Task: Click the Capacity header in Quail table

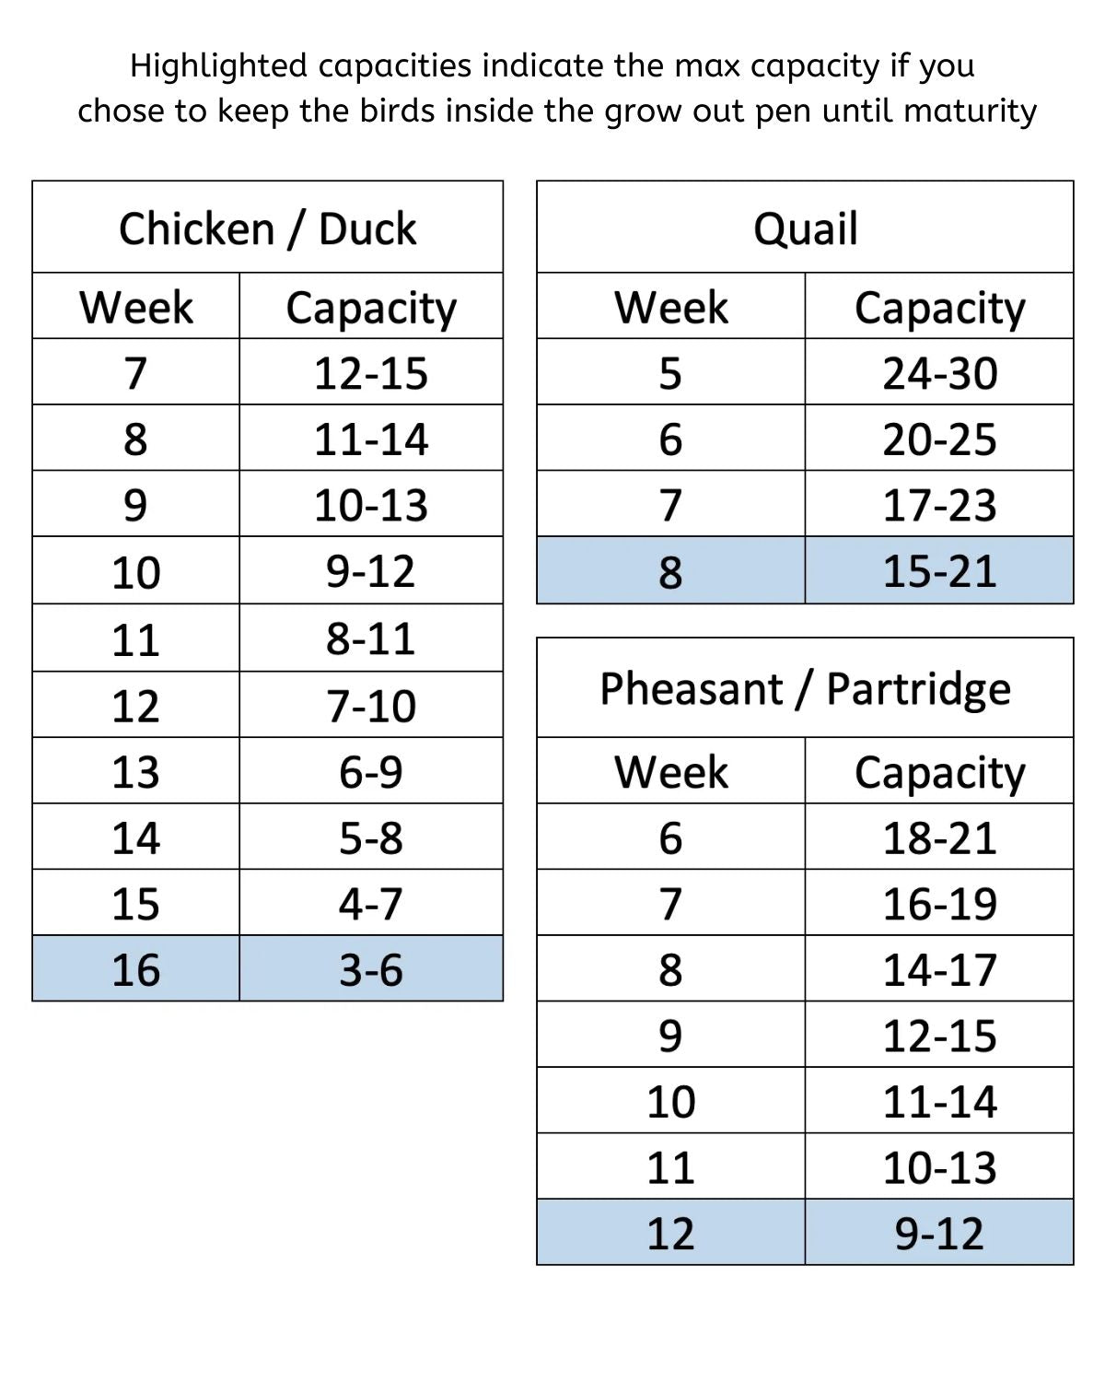Action: 939,307
